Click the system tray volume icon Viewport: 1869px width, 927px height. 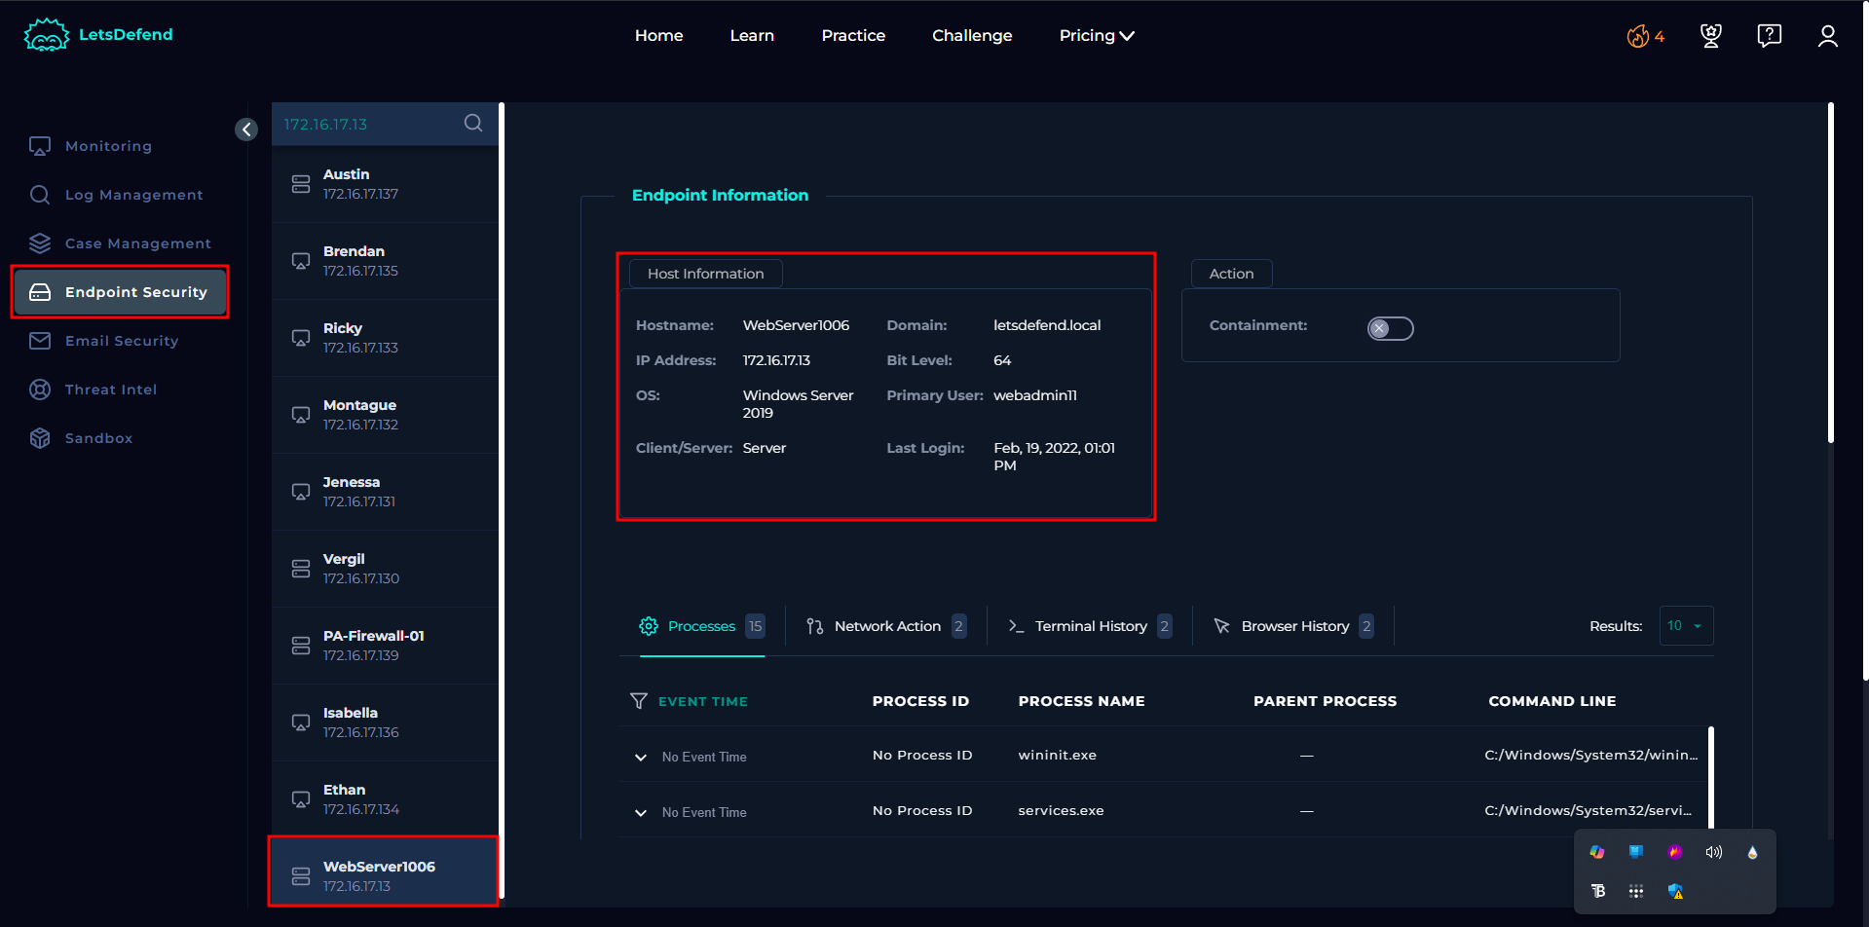pyautogui.click(x=1713, y=852)
